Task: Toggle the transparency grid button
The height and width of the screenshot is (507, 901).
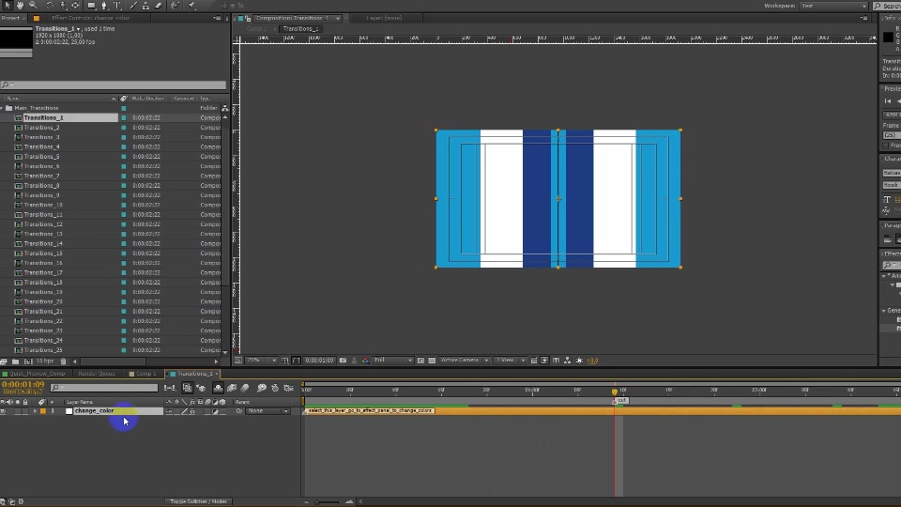Action: 432,361
